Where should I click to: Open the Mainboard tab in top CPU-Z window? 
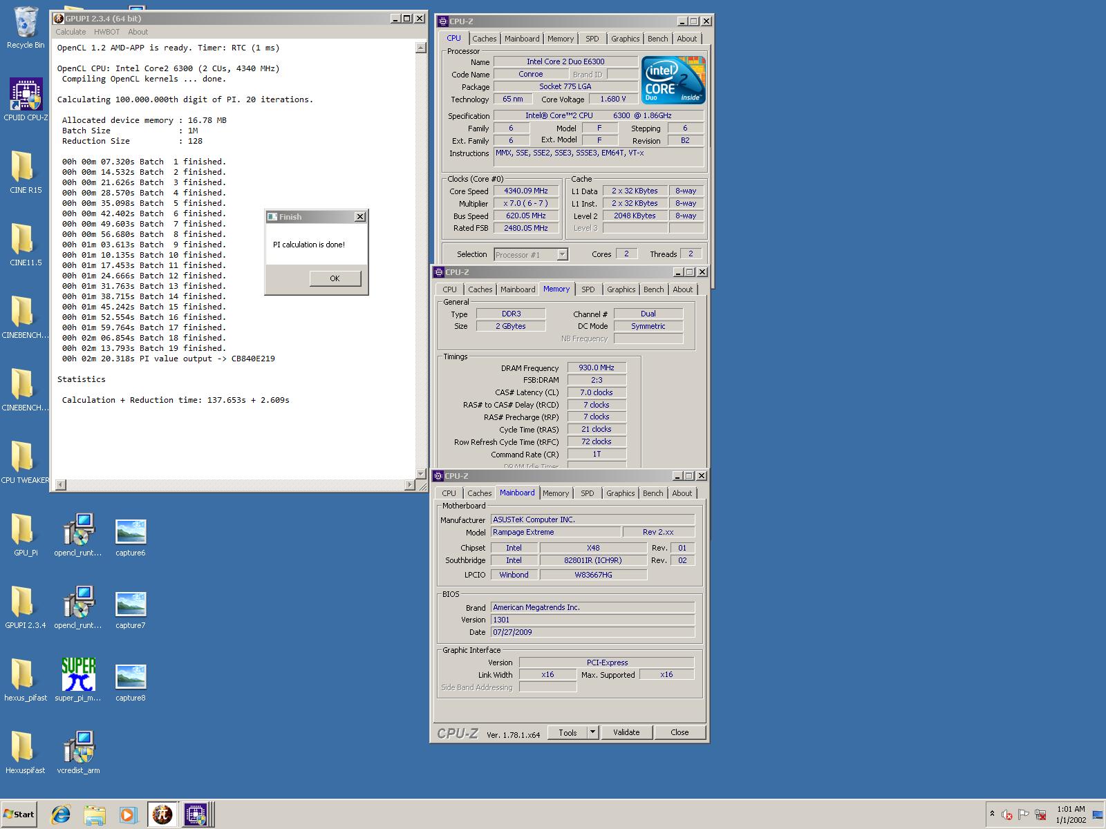[x=522, y=39]
